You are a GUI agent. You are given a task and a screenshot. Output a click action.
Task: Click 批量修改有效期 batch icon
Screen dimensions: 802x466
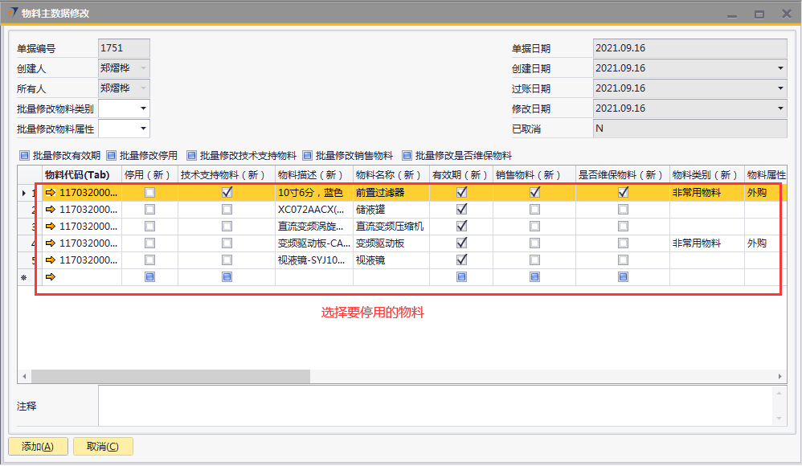pyautogui.click(x=24, y=156)
